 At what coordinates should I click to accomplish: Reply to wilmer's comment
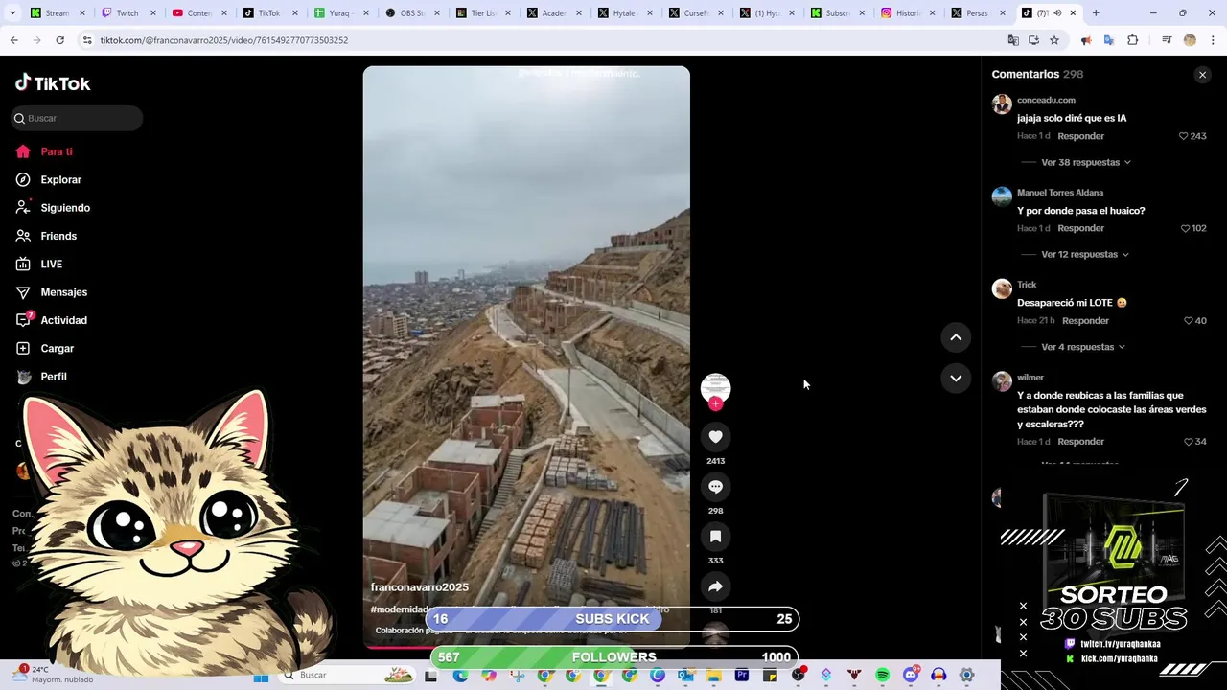[x=1080, y=442]
